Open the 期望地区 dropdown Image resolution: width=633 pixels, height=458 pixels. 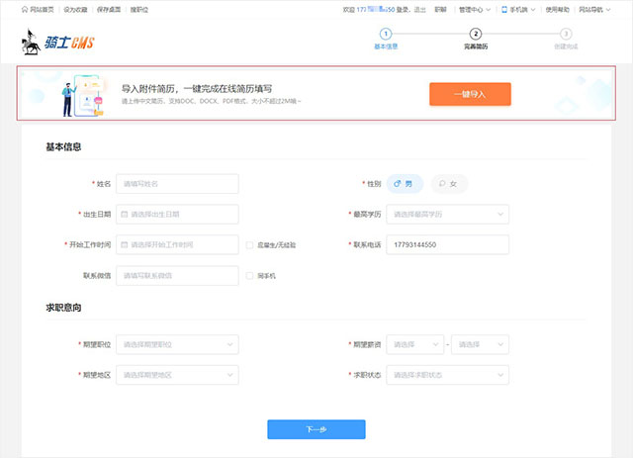[177, 375]
